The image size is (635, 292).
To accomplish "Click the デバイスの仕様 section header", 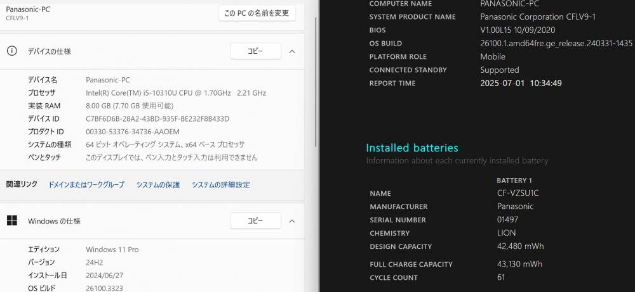I will coord(152,51).
